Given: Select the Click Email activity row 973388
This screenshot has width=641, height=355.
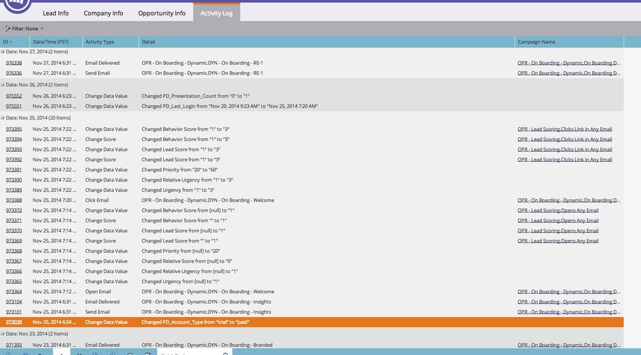Looking at the screenshot, I should coord(312,200).
